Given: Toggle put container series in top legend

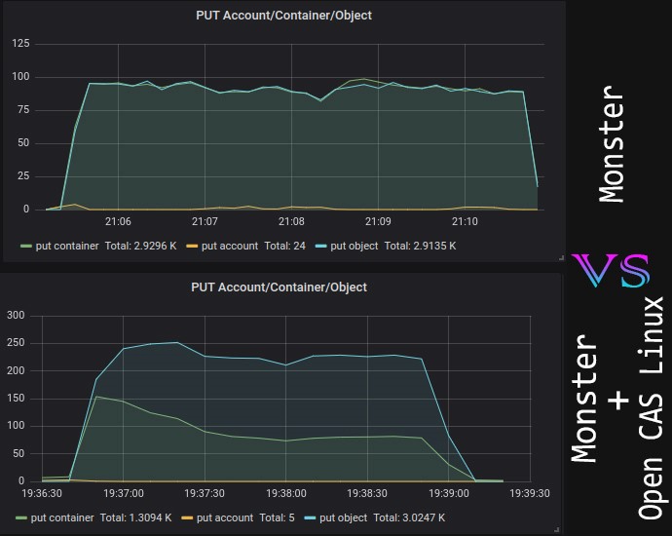Looking at the screenshot, I should pyautogui.click(x=67, y=247).
